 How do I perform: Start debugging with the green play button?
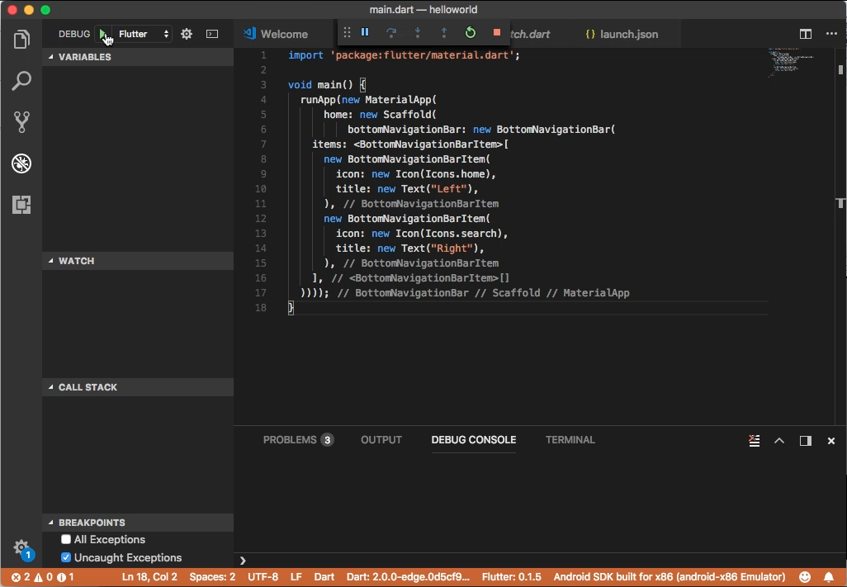click(x=102, y=34)
